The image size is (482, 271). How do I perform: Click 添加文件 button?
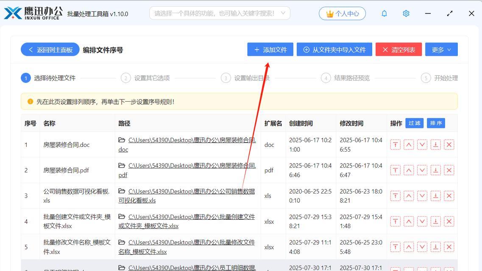pos(270,50)
